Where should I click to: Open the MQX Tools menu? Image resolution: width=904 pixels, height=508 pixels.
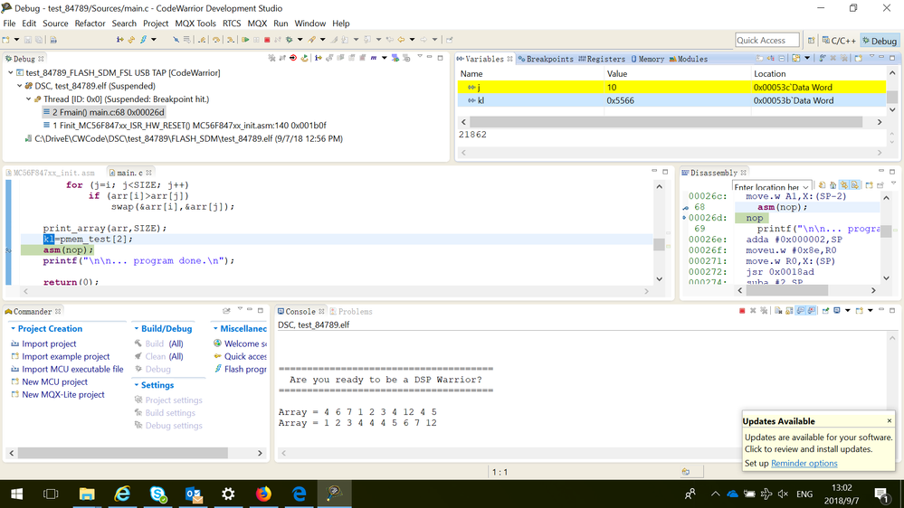pos(195,23)
